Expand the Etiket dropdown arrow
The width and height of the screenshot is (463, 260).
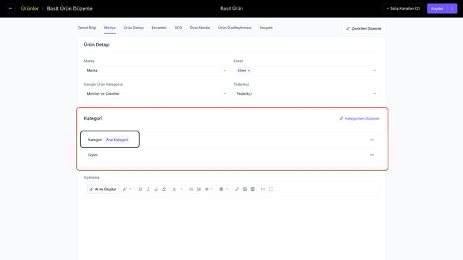click(374, 71)
